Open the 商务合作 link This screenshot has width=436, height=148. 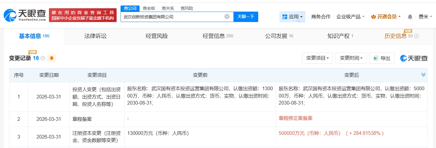[321, 17]
